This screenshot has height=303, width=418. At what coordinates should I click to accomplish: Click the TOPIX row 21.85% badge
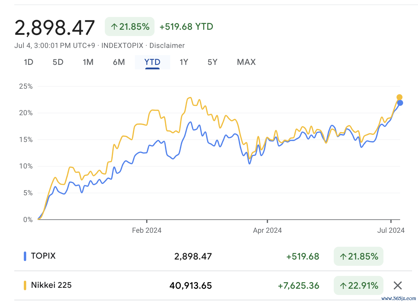(x=358, y=256)
